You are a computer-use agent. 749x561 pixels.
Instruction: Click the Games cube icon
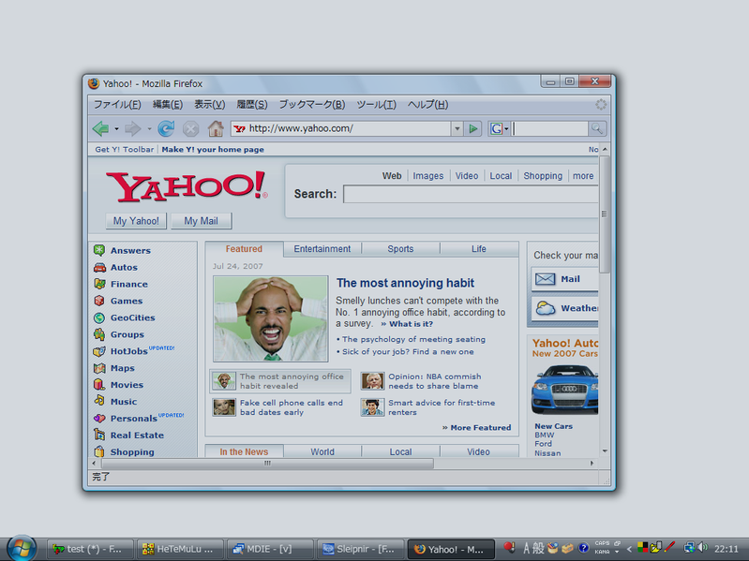tap(99, 301)
